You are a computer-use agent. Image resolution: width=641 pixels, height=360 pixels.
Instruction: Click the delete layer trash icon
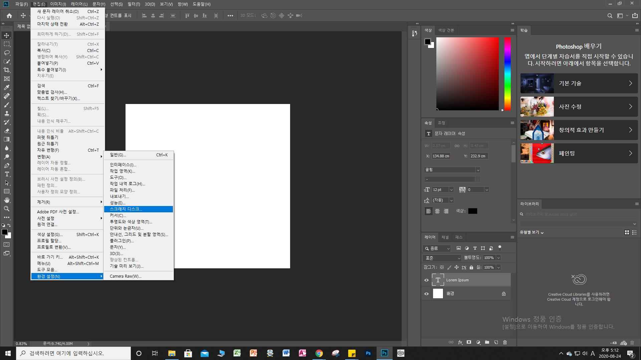505,342
